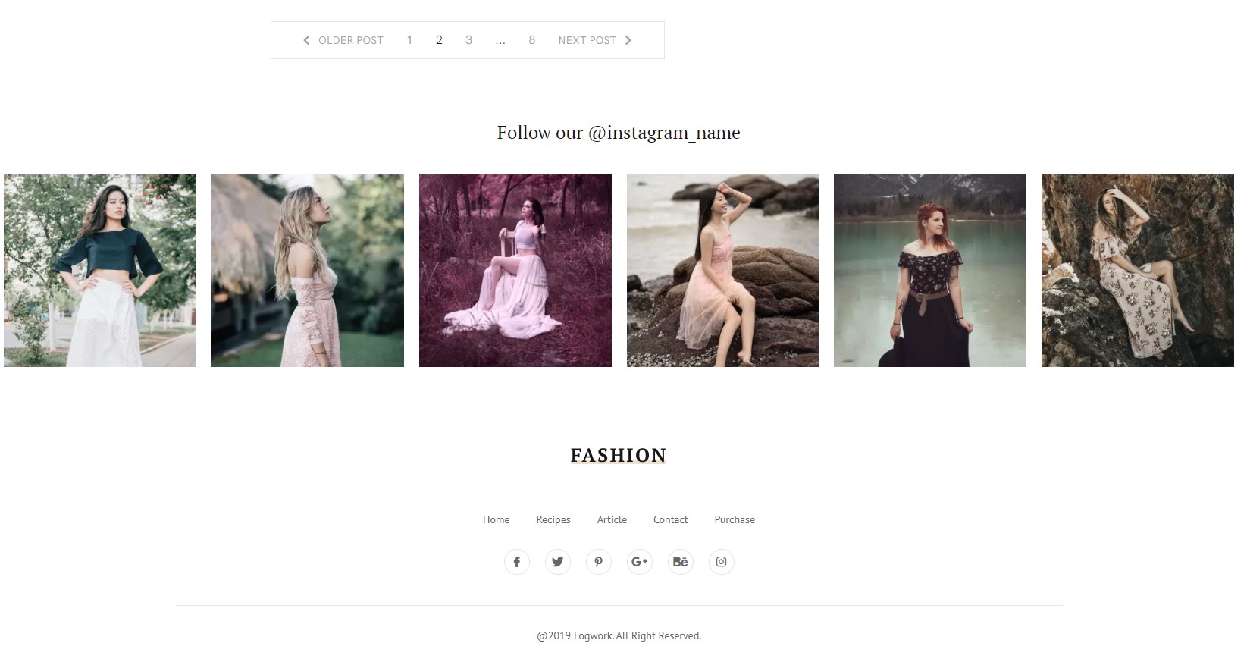Click the @2019 Logwork copyright text
This screenshot has width=1247, height=659.
[619, 635]
